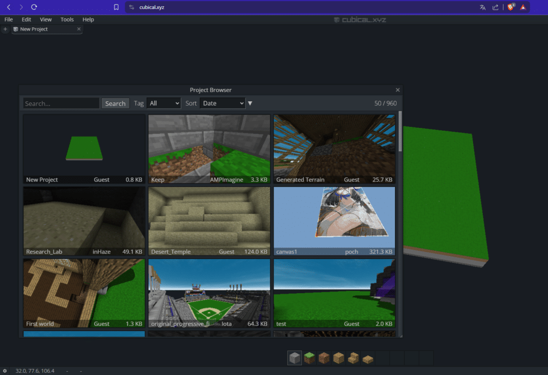Click the resize grip of Project Browser

coord(400,336)
